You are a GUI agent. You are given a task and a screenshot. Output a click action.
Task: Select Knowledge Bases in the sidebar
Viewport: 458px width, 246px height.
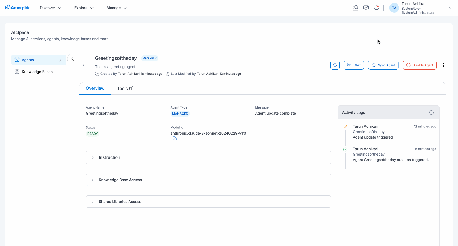coord(37,72)
